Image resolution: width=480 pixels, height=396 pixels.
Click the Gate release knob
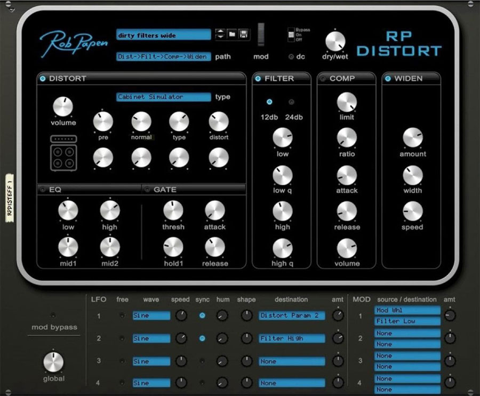point(214,247)
